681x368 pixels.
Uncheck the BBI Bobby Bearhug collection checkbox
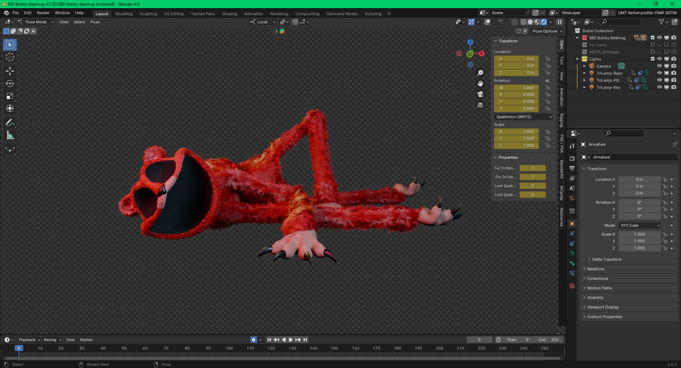[x=653, y=38]
